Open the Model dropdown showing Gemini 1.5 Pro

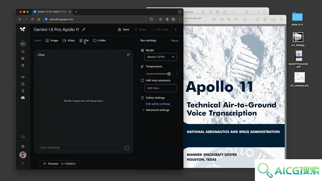[161, 57]
